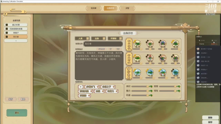
Task: Click the fourth round icon in the top attribute row
Action: [x=175, y=44]
